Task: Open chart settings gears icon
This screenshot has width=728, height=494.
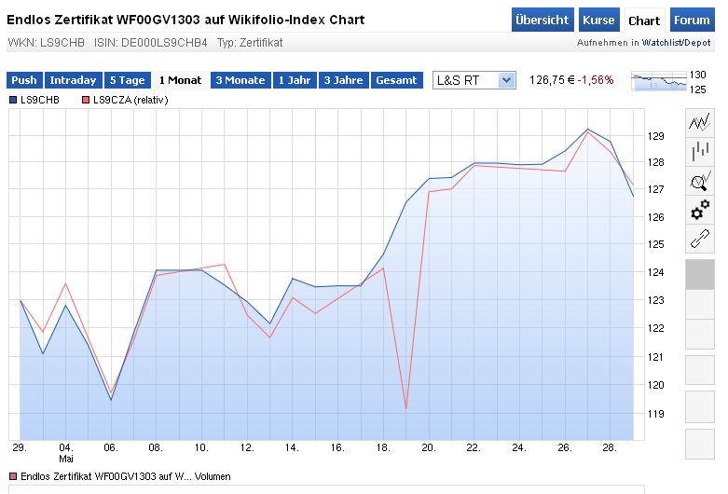Action: click(x=700, y=210)
